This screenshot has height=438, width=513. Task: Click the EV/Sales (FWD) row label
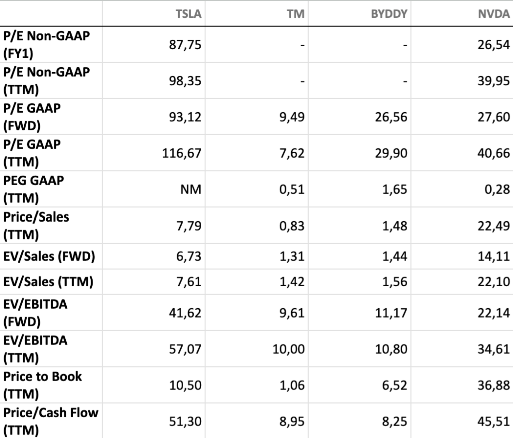point(49,257)
